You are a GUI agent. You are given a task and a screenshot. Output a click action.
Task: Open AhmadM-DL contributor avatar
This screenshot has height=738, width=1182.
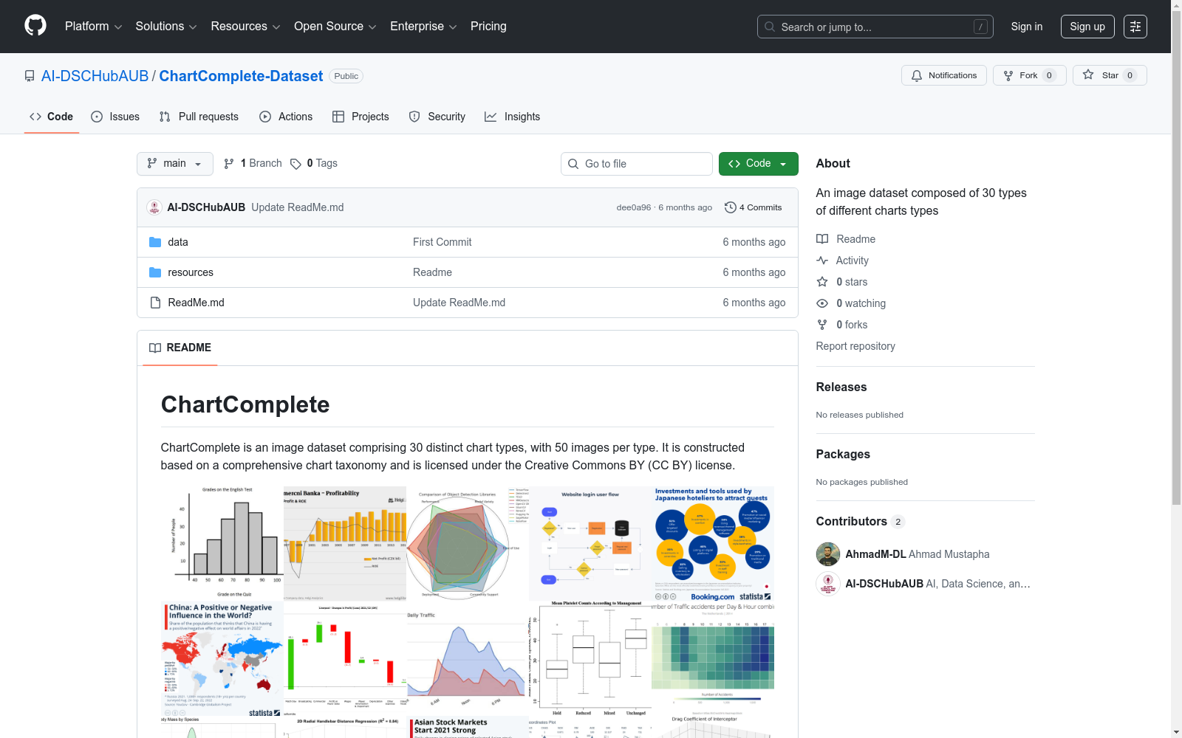828,554
